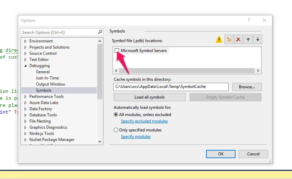292x179 pixels.
Task: Expand the Data Factory node
Action: (26, 109)
